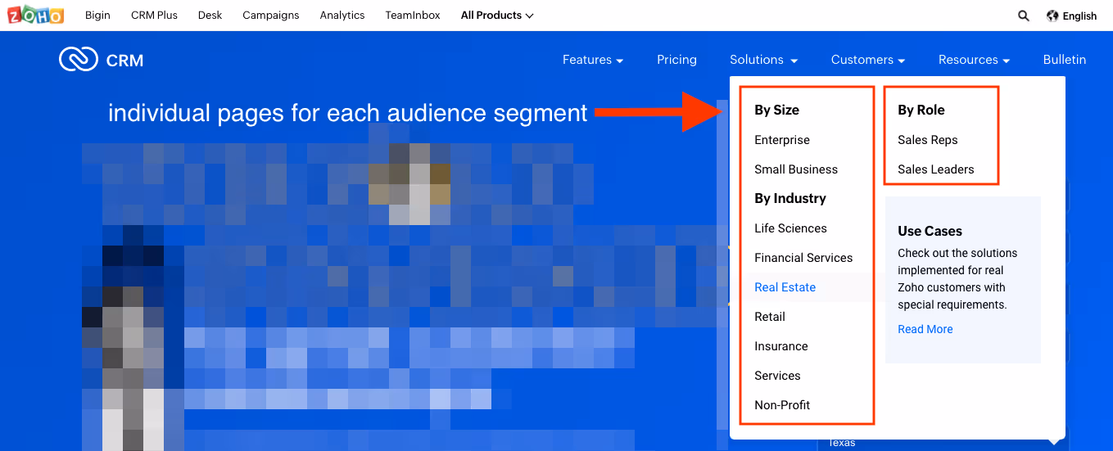This screenshot has height=451, width=1113.
Task: Choose Non-Profit industry
Action: [x=782, y=405]
